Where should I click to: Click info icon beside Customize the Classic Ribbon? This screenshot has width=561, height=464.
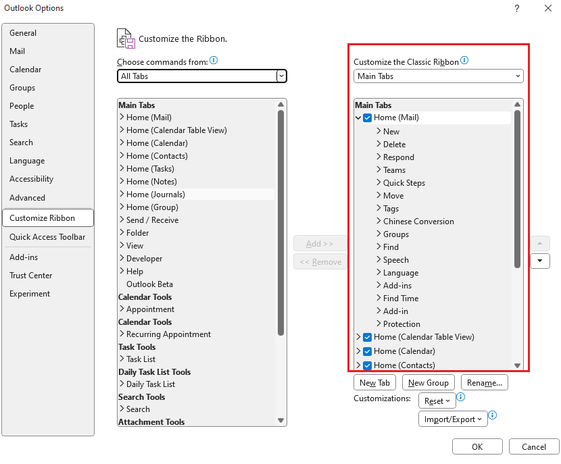[464, 60]
